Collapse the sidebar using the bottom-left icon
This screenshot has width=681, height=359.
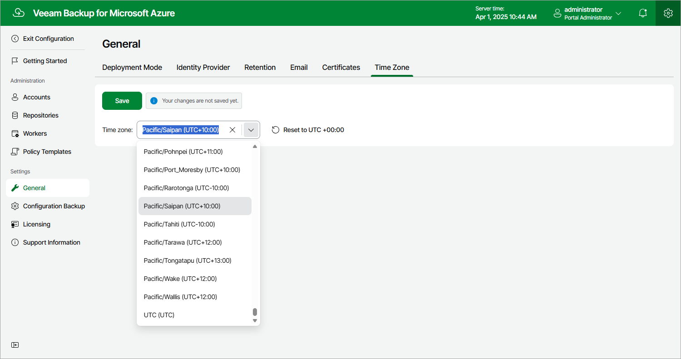click(x=15, y=345)
